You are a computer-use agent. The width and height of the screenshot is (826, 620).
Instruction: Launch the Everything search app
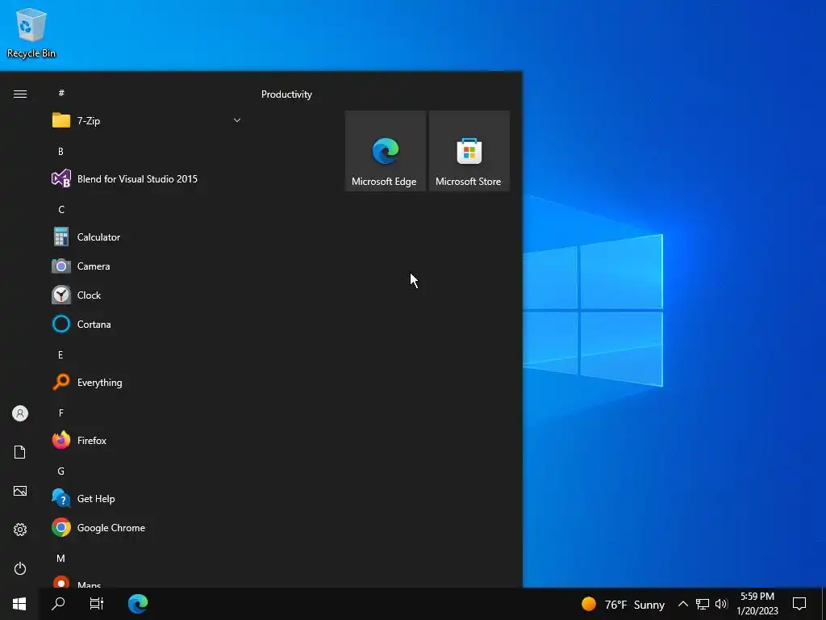pyautogui.click(x=148, y=382)
